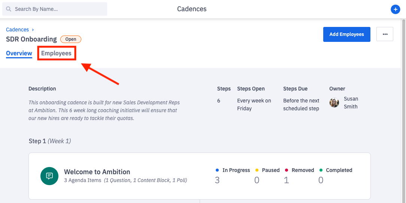The width and height of the screenshot is (406, 203).
Task: Switch to the Employees tab
Action: pos(56,53)
